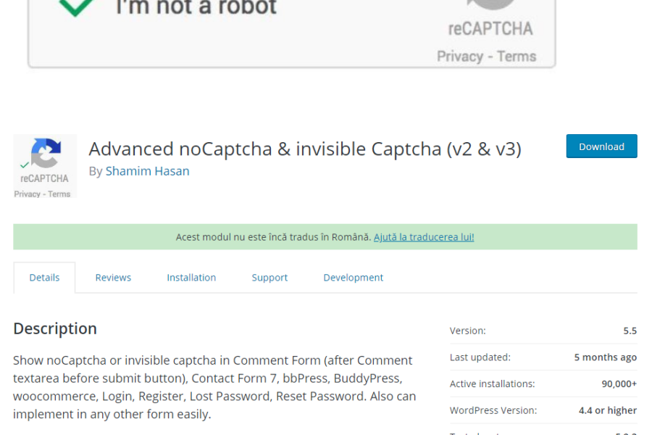
Task: View the Development tab
Action: point(353,278)
